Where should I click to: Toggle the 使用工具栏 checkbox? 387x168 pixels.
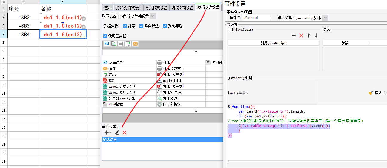click(x=105, y=36)
